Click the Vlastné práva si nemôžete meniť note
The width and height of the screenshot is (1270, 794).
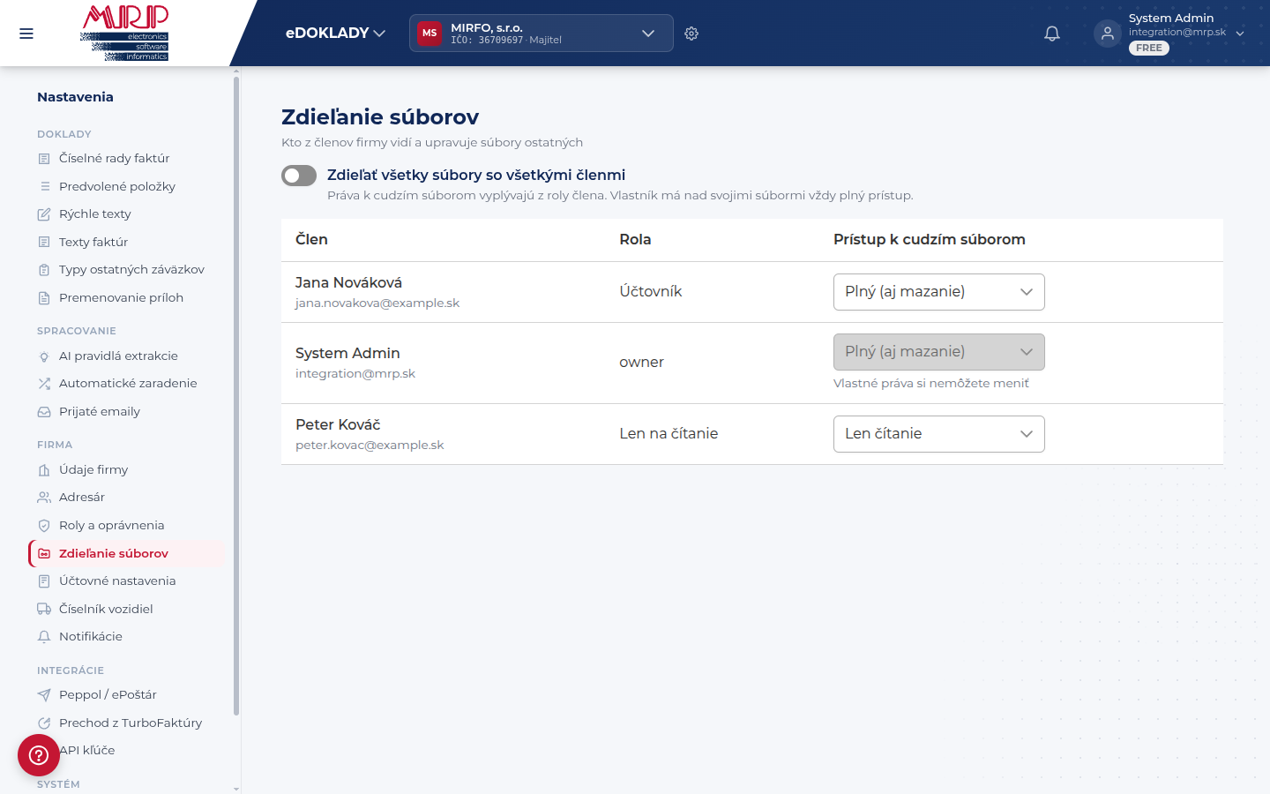click(x=931, y=384)
